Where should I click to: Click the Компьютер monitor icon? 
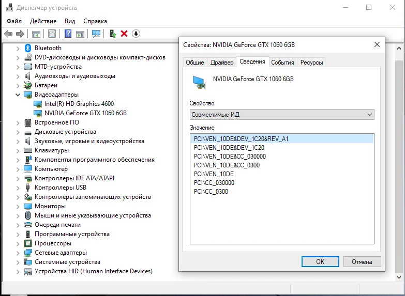28,169
